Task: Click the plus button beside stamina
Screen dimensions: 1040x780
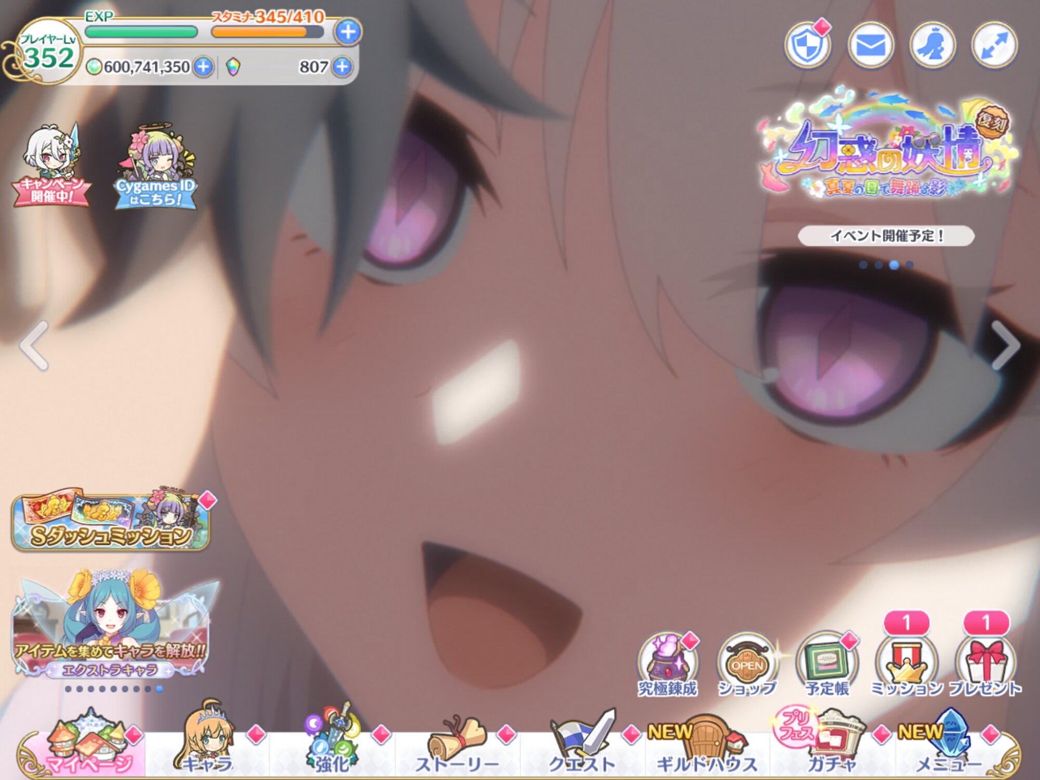Action: tap(348, 32)
